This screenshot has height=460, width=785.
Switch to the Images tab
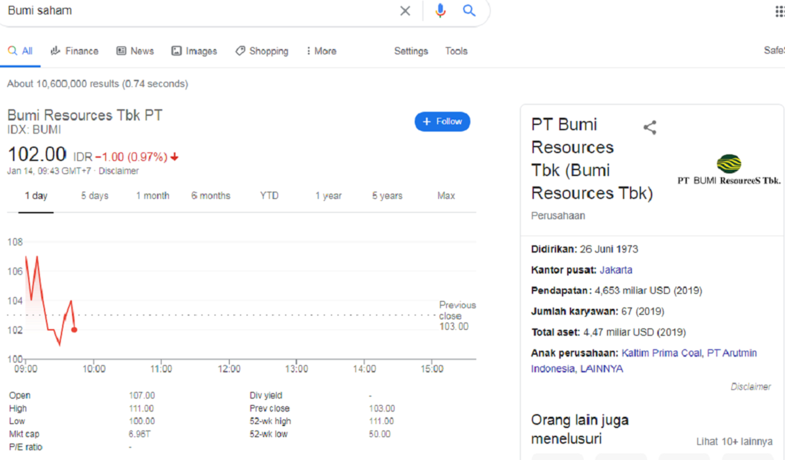pyautogui.click(x=194, y=51)
